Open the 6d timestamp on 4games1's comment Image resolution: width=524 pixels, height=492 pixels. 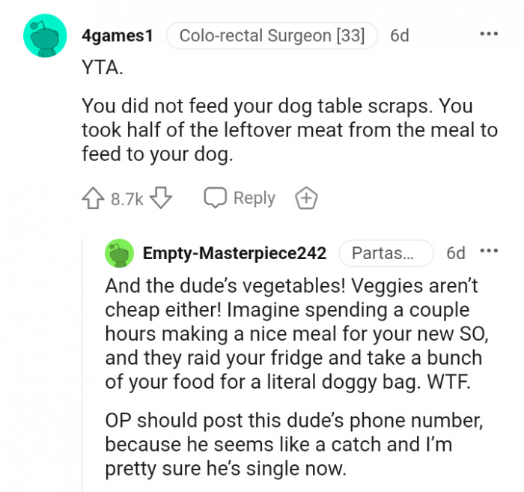pyautogui.click(x=400, y=35)
